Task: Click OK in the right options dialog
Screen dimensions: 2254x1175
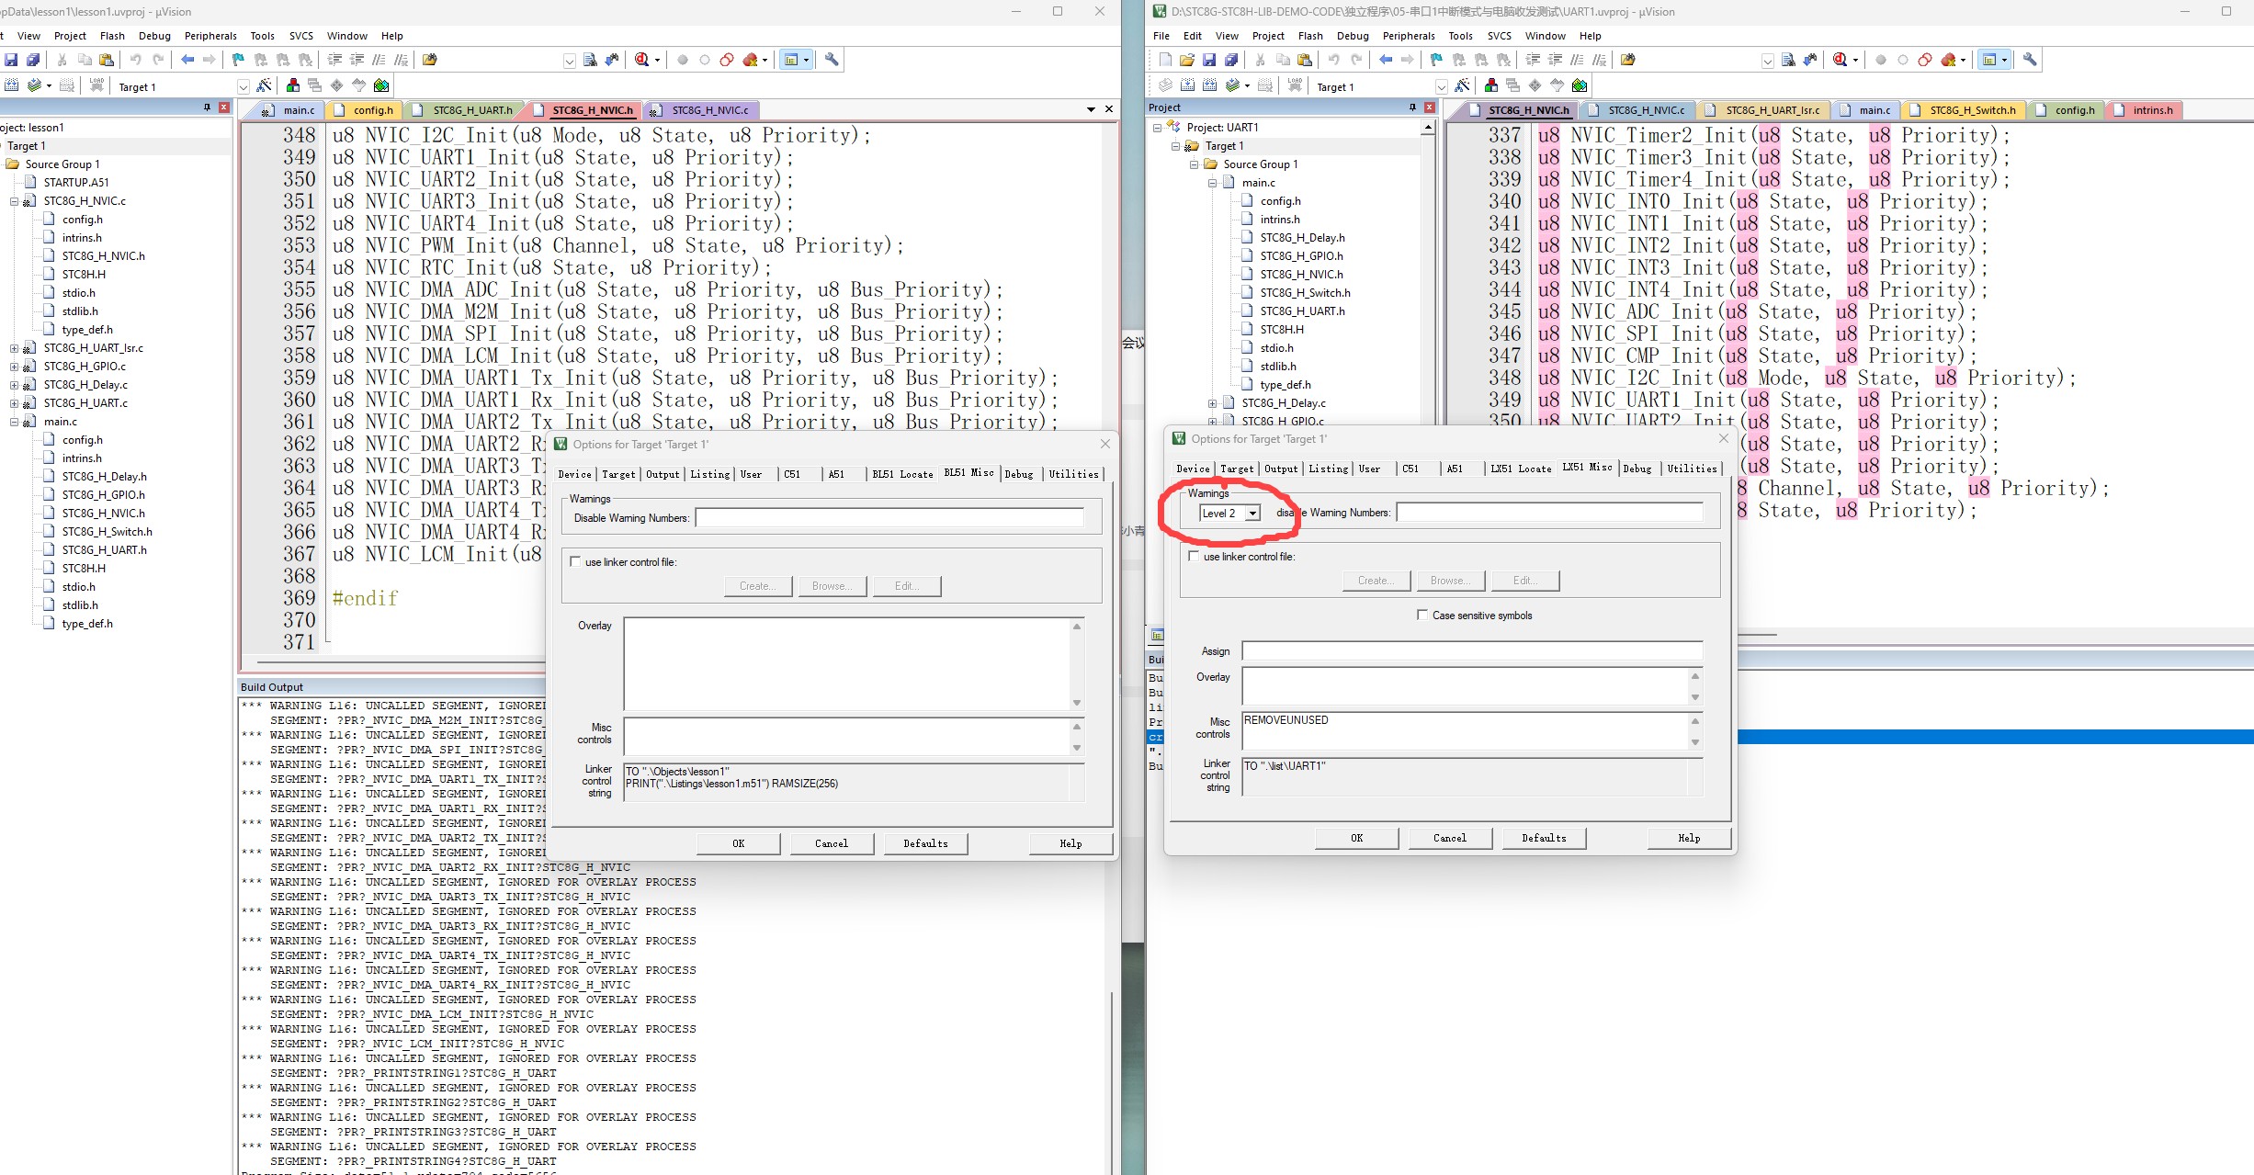Action: pyautogui.click(x=1356, y=838)
